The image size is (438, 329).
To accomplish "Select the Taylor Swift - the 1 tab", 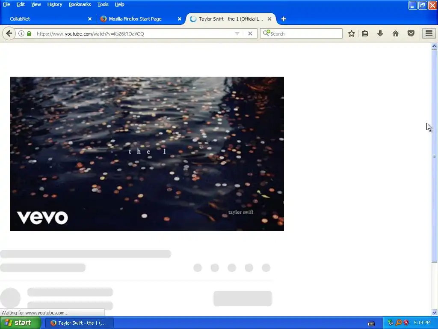I will pos(231,19).
